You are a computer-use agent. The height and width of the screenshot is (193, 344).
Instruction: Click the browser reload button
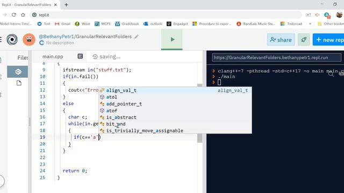(14, 14)
